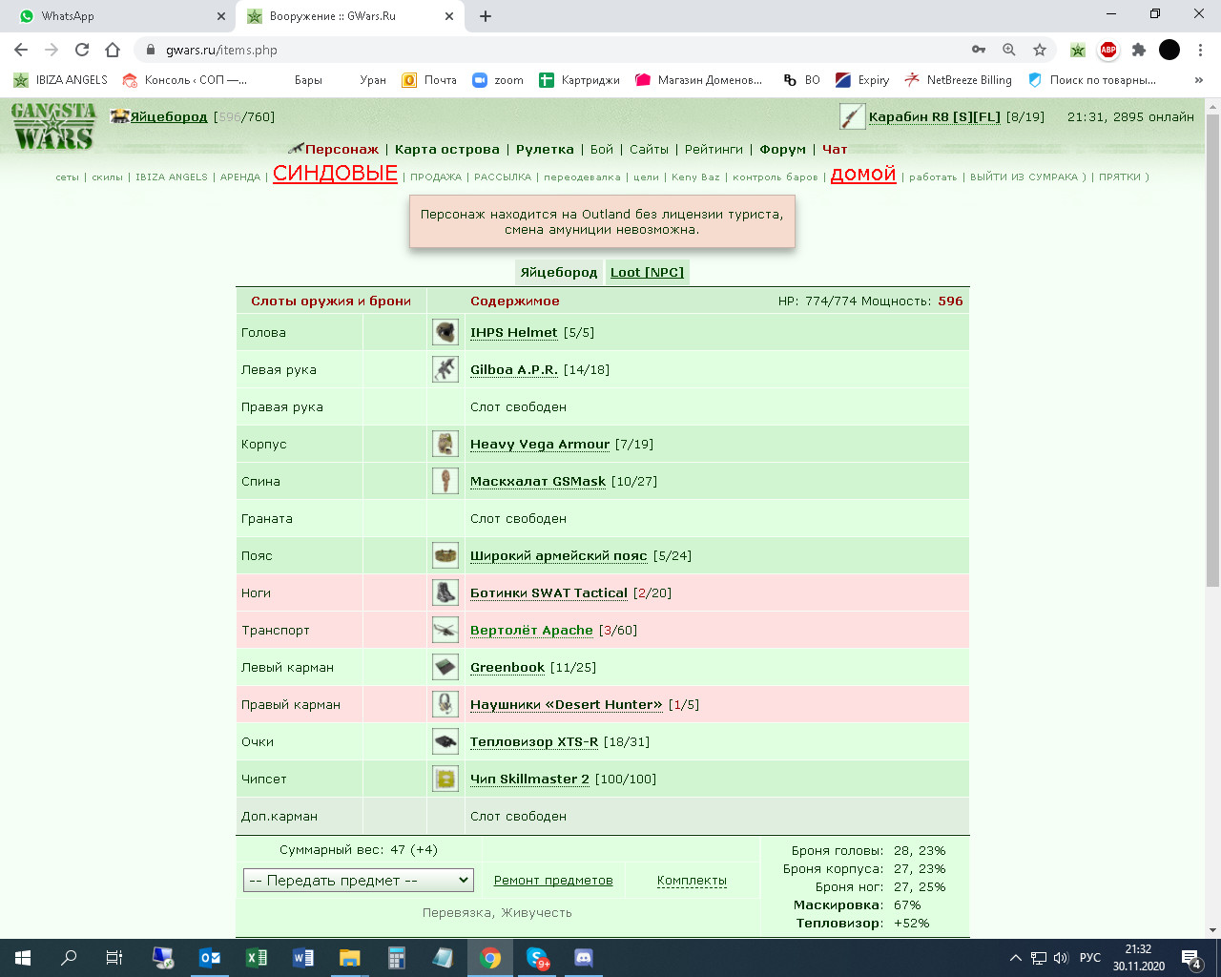
Task: Switch to the Loot [NPC] tab
Action: [x=647, y=273]
